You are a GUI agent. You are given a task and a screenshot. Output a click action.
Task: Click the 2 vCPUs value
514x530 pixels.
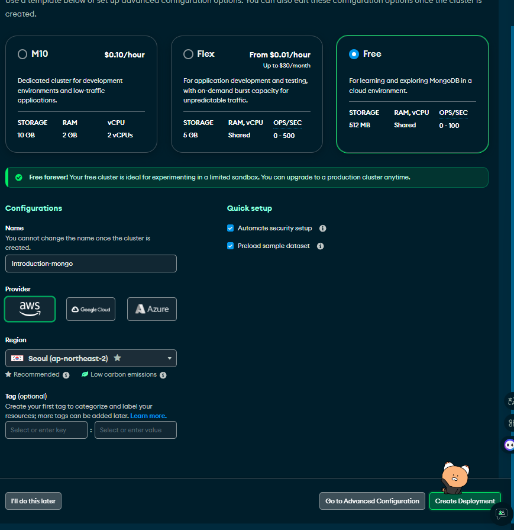click(120, 135)
